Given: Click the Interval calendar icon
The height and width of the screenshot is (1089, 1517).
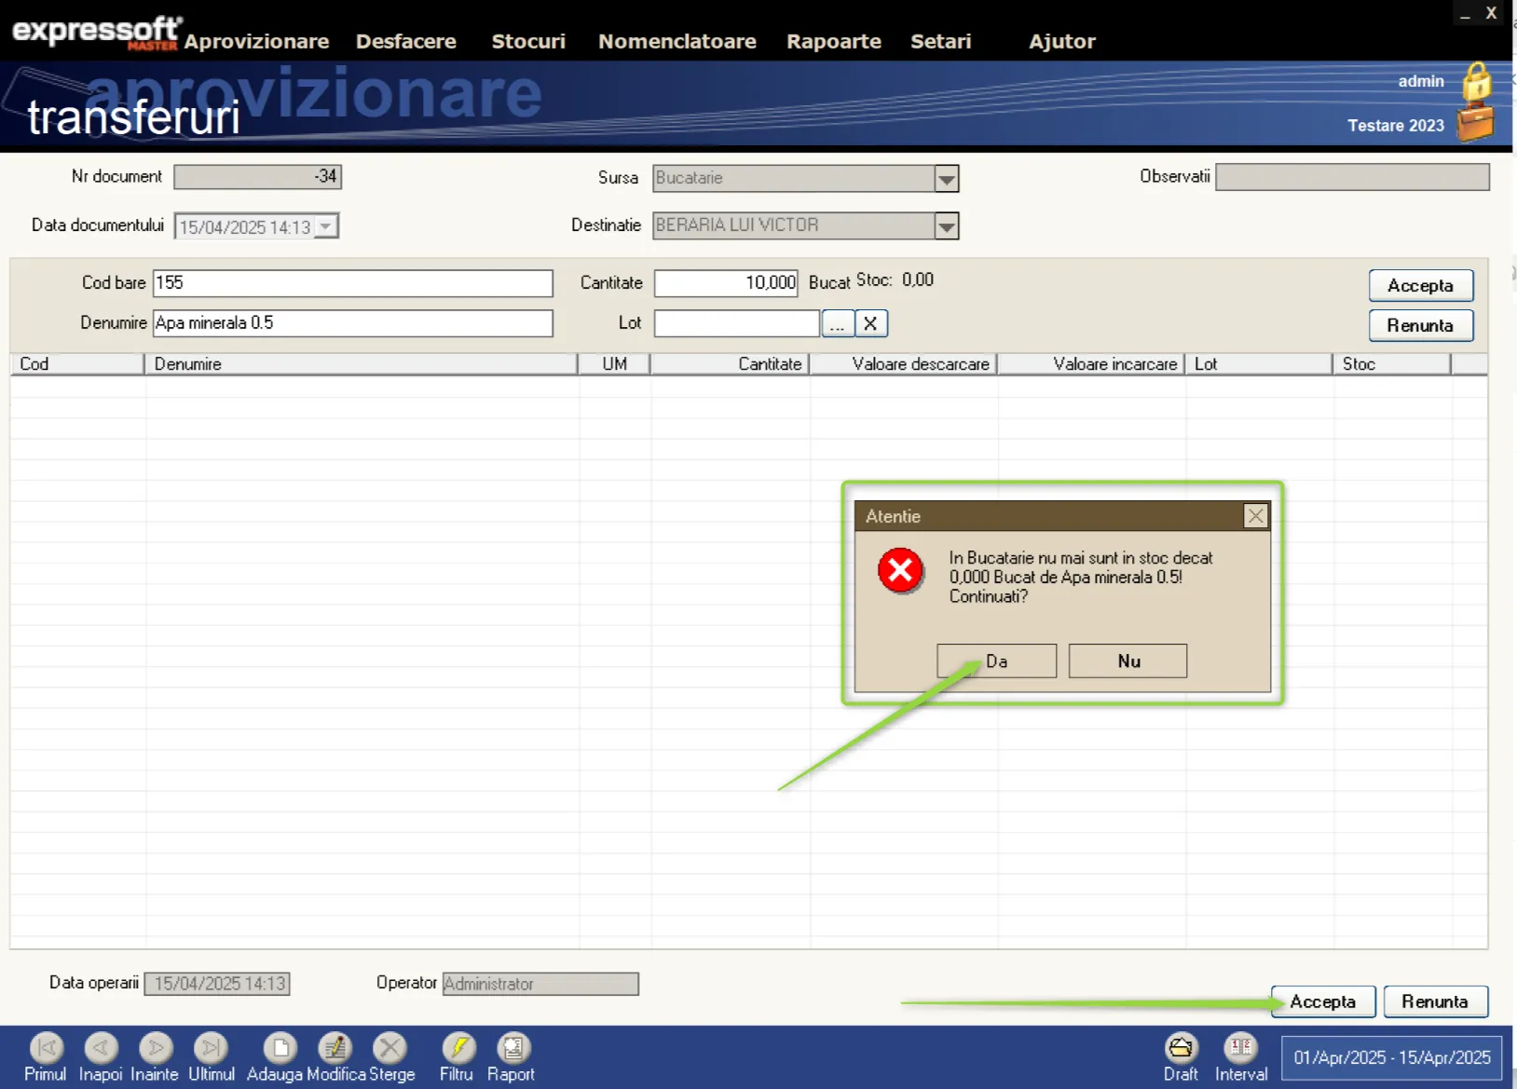Looking at the screenshot, I should pyautogui.click(x=1240, y=1048).
